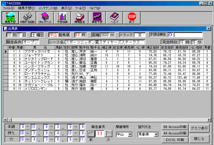Go to previous race with 前 arrow
214x145 pixels.
(x=91, y=133)
